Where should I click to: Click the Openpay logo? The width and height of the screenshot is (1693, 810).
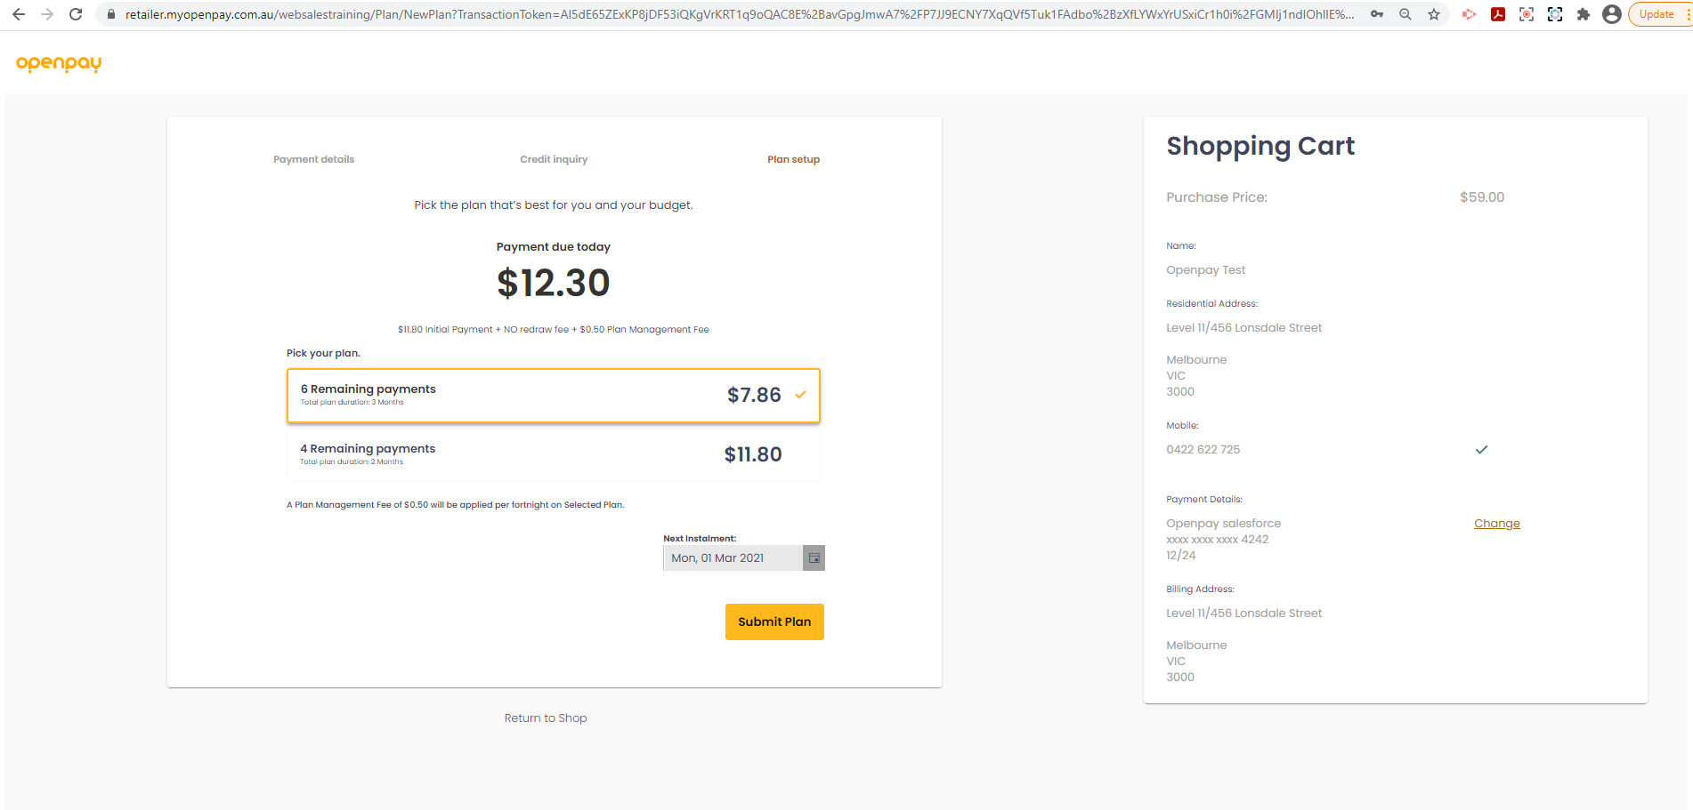(59, 63)
